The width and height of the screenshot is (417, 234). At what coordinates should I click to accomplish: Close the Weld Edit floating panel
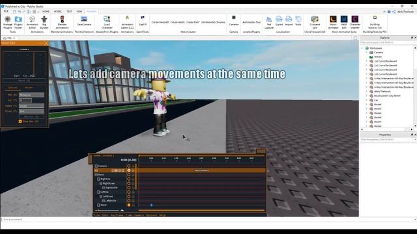point(46,43)
